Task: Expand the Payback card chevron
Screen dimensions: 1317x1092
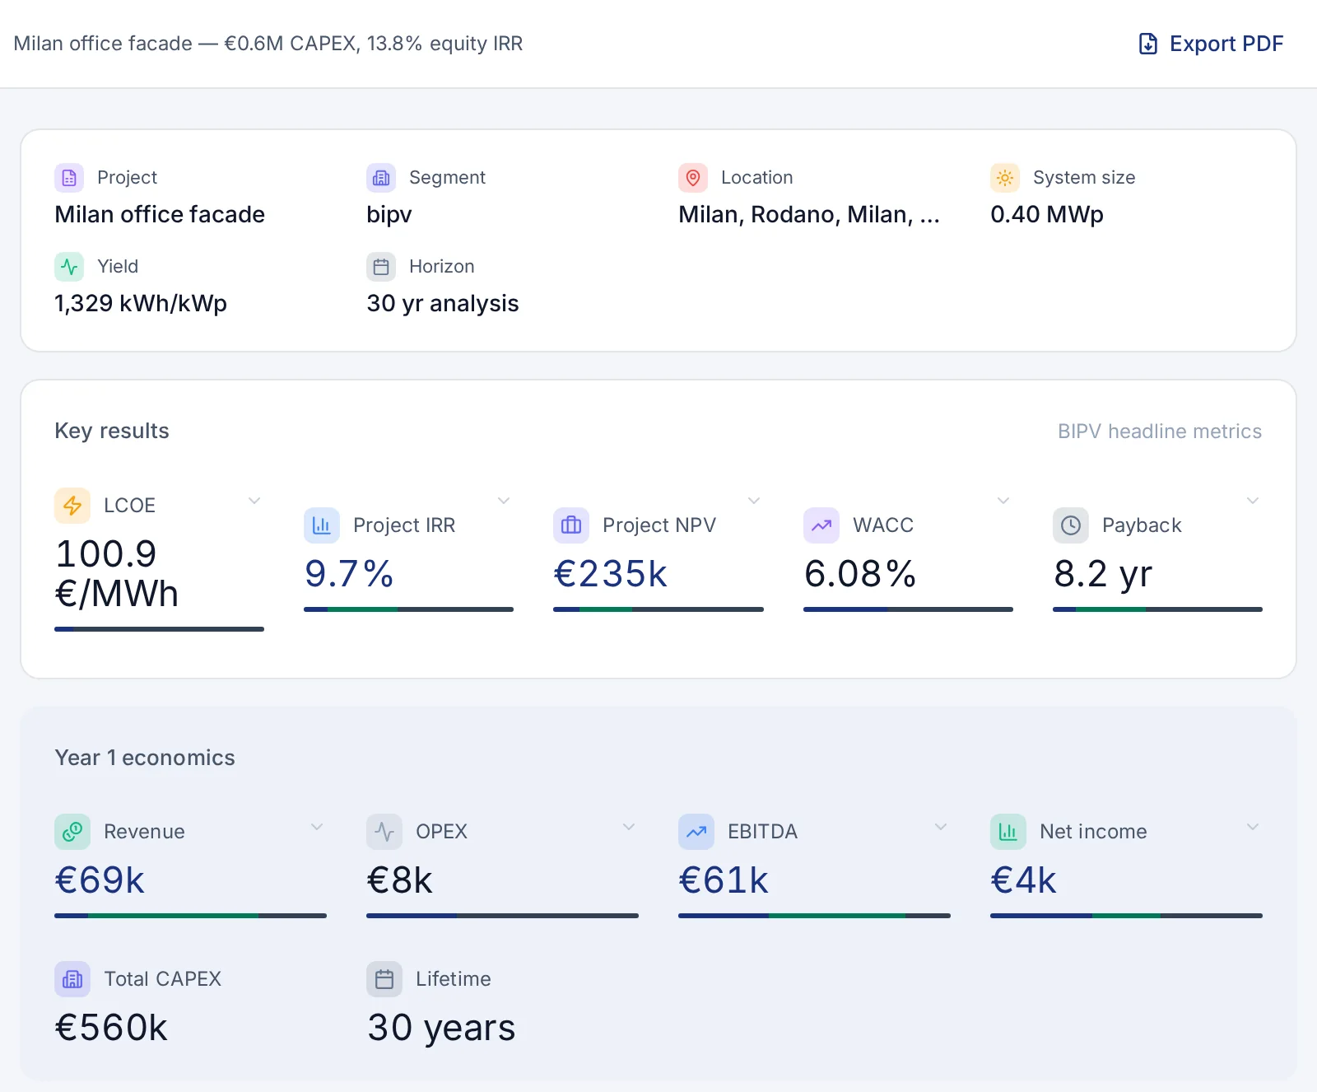Action: tap(1253, 501)
